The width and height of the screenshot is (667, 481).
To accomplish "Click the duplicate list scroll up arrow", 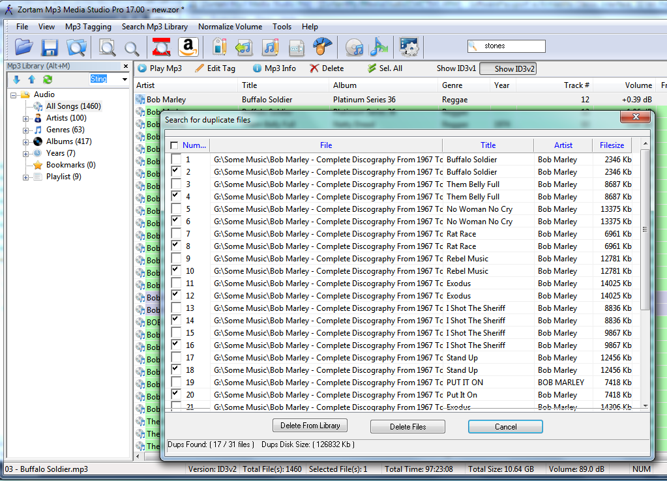I will (x=645, y=144).
